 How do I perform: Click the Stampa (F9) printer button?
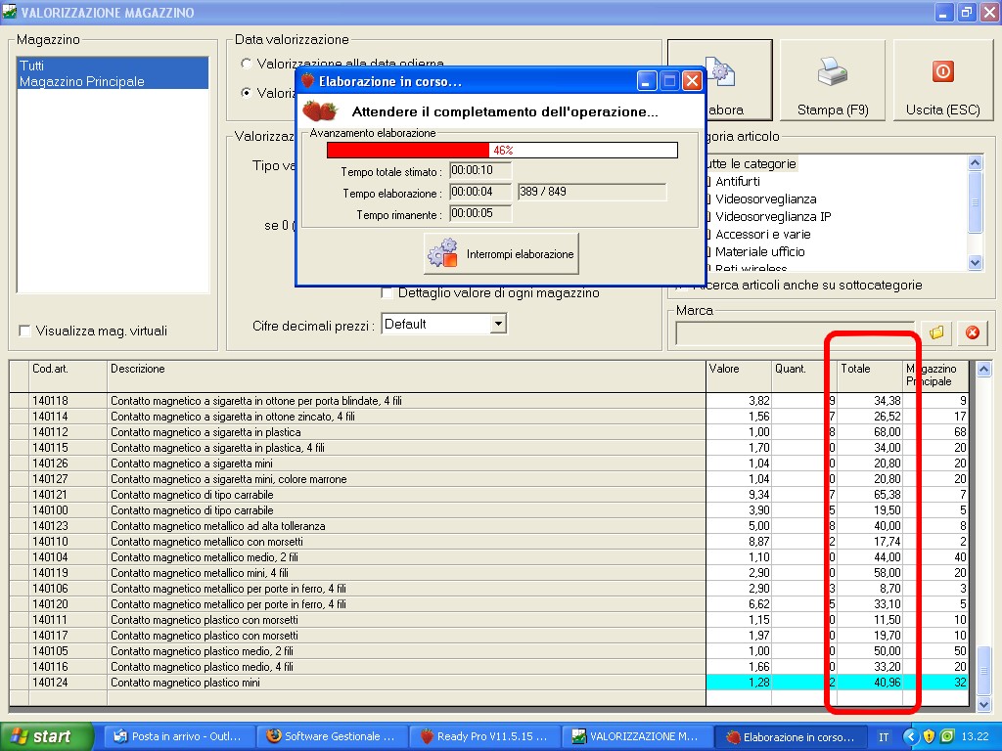[x=833, y=80]
